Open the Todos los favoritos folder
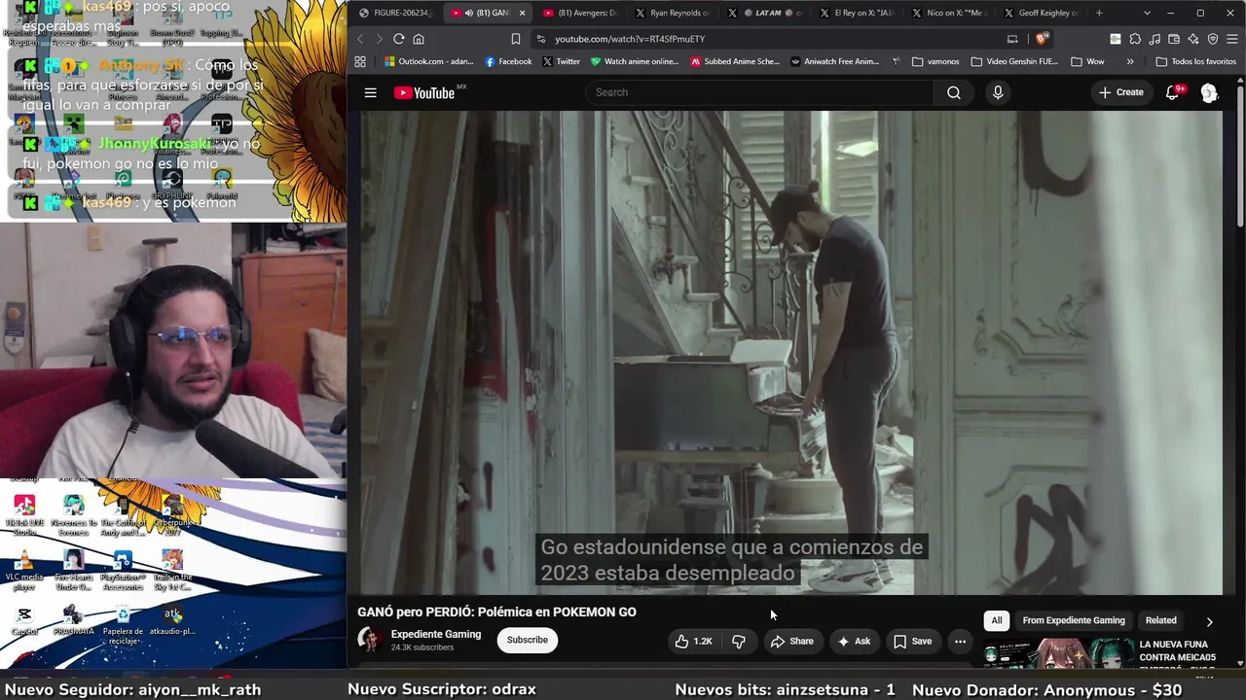This screenshot has width=1246, height=700. (1195, 61)
